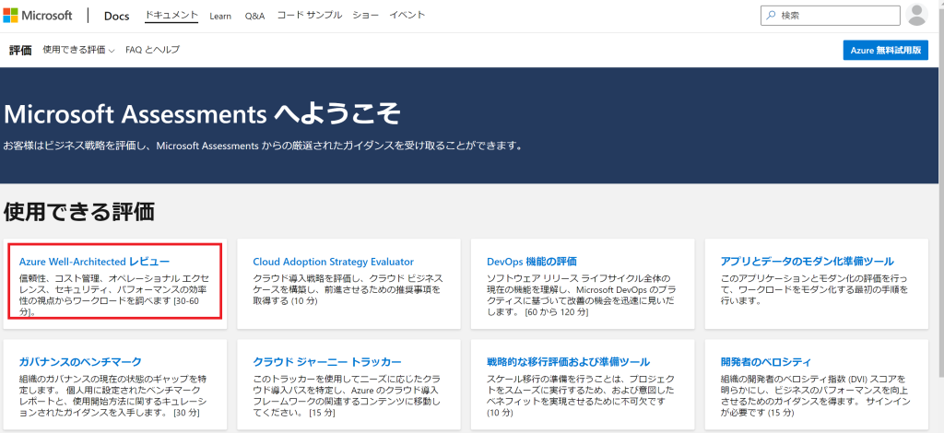Expand the 使用できる評価 dropdown

pos(78,50)
